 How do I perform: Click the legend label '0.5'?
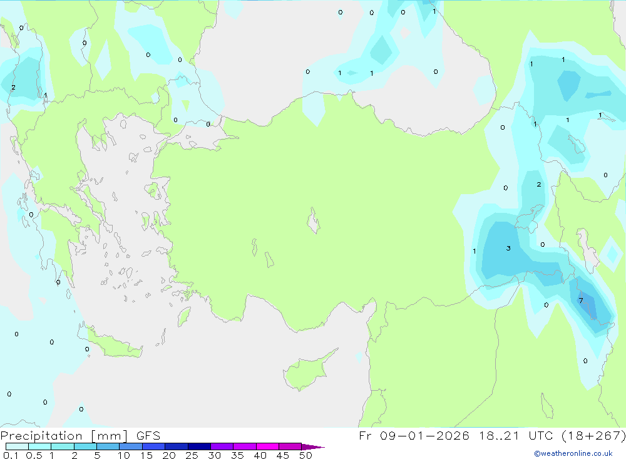34,455
